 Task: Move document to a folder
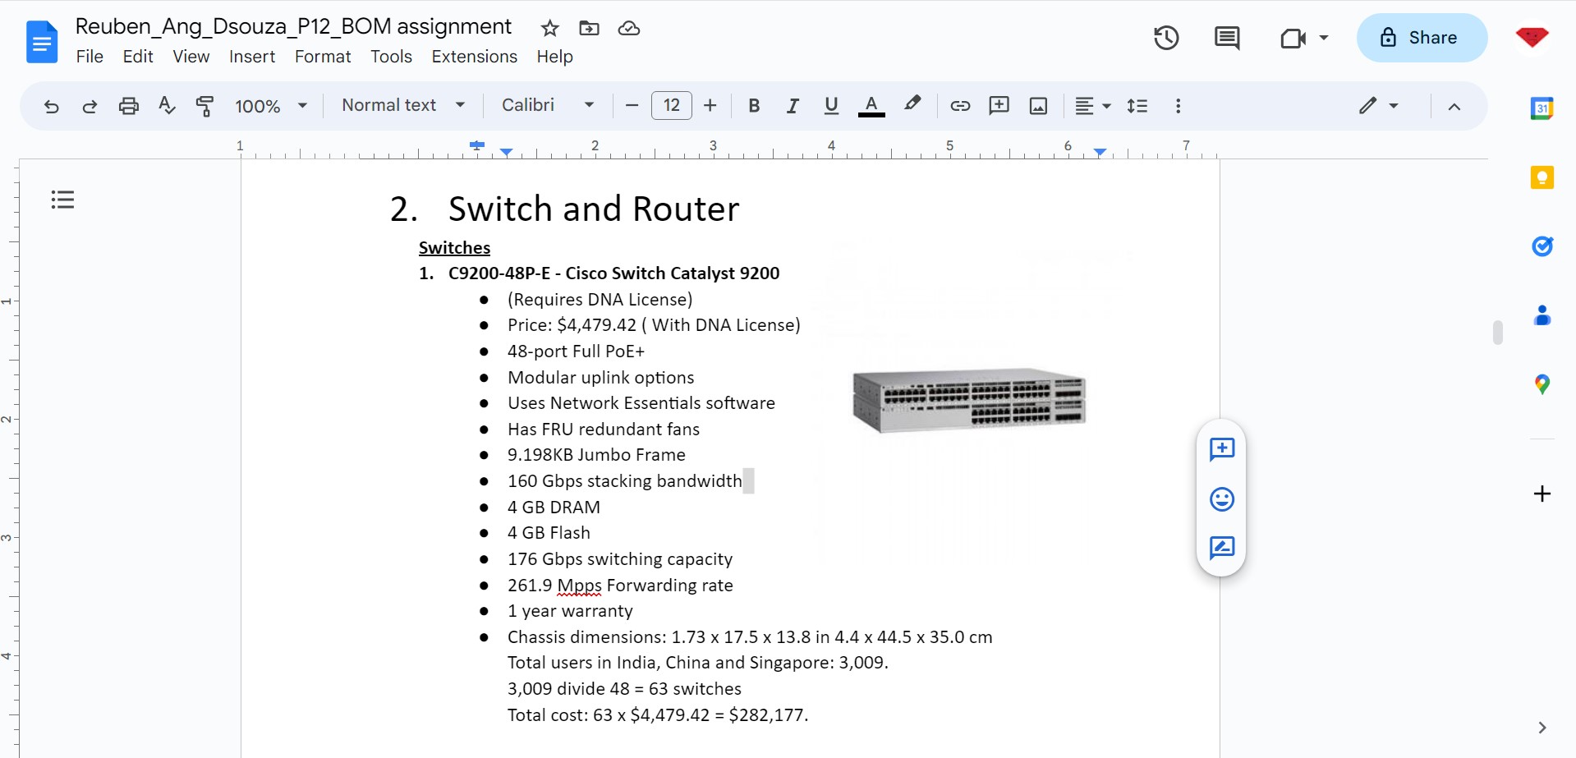click(589, 29)
